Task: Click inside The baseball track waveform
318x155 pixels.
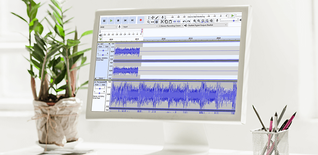Action: coord(173,95)
